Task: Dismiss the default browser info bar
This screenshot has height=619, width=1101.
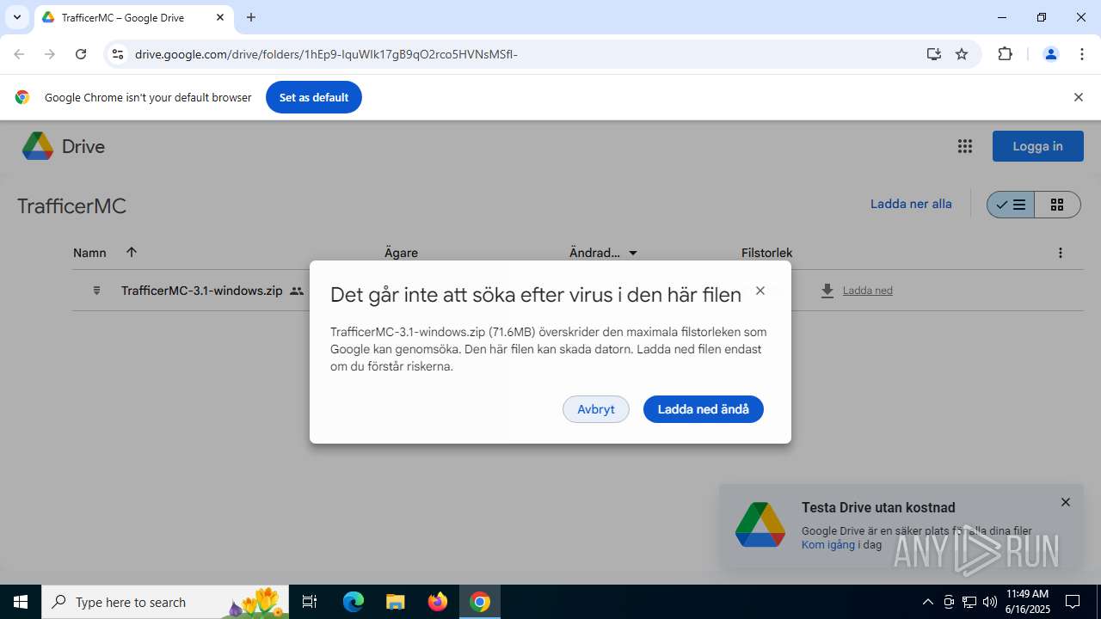Action: (x=1078, y=97)
